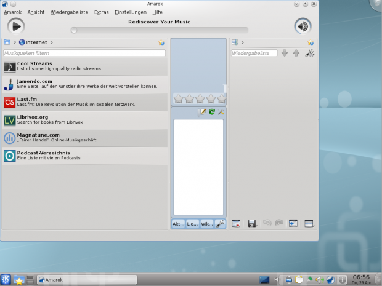Open the Hilfe menu
The image size is (382, 286).
[x=157, y=12]
